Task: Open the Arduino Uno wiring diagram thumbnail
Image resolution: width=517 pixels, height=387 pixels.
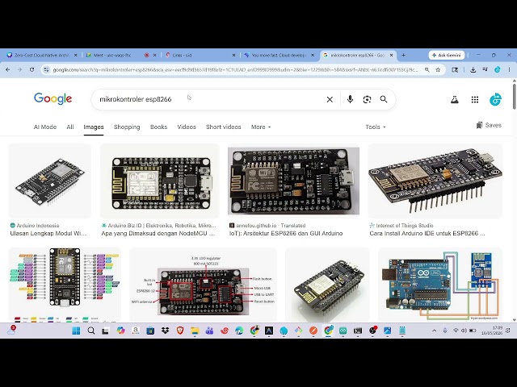Action: coord(440,285)
